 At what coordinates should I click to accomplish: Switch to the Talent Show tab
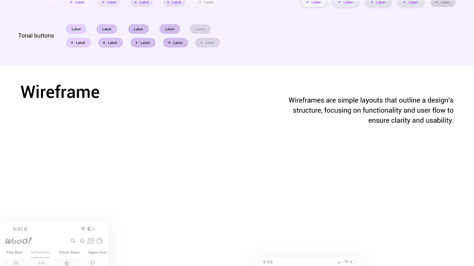(x=69, y=252)
